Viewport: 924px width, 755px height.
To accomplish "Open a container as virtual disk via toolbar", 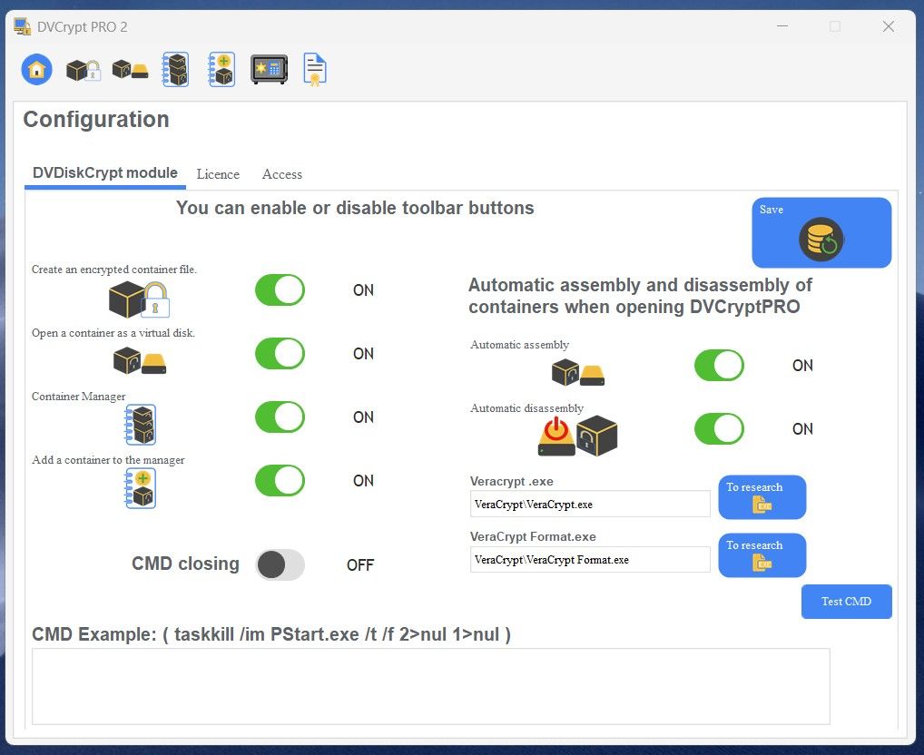I will point(129,69).
